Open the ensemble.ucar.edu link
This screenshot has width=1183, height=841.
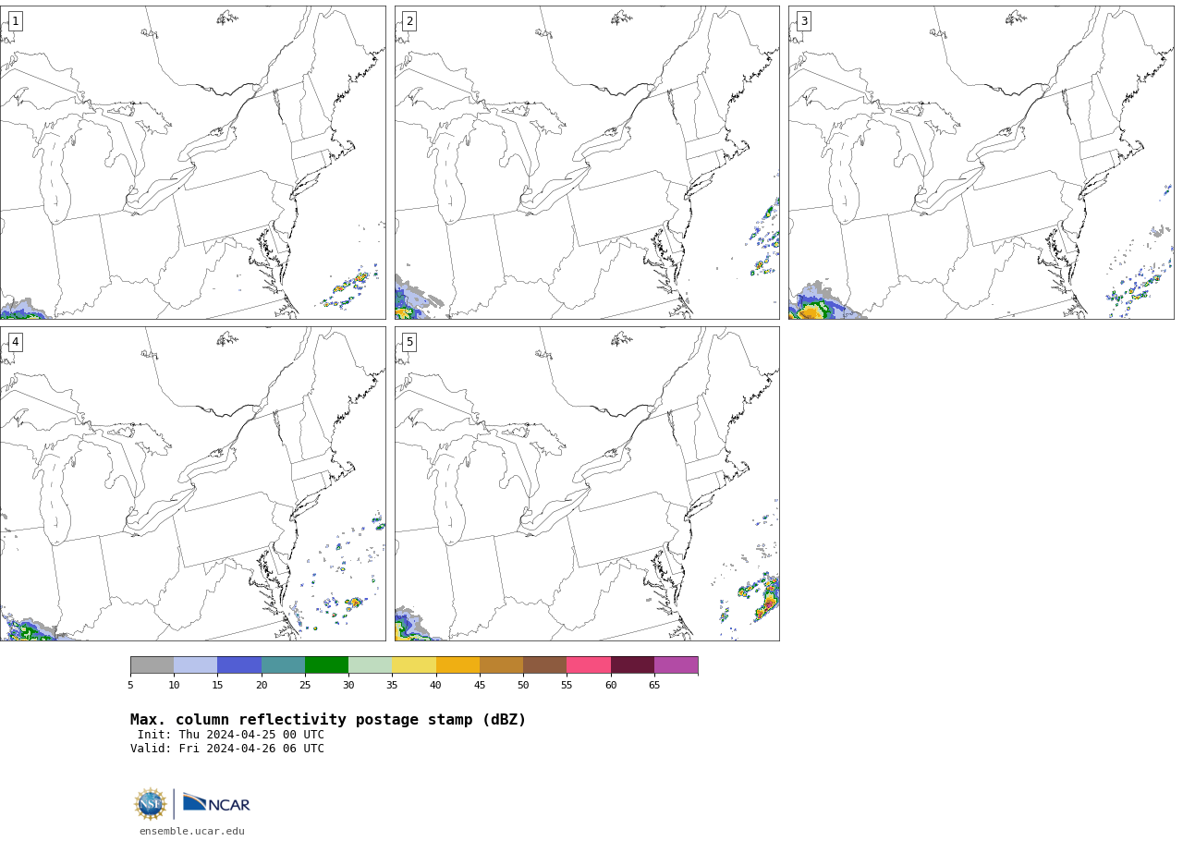(192, 832)
